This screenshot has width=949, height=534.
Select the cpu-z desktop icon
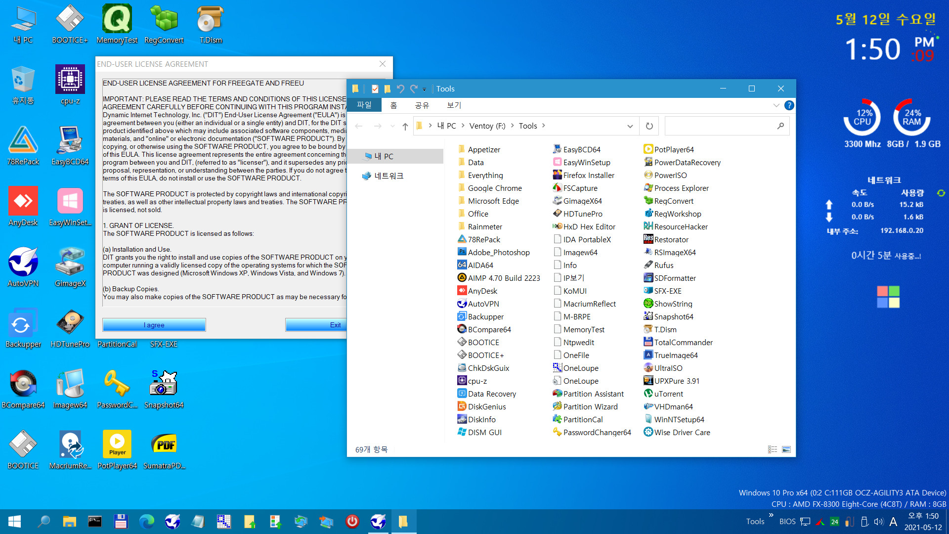click(x=70, y=85)
